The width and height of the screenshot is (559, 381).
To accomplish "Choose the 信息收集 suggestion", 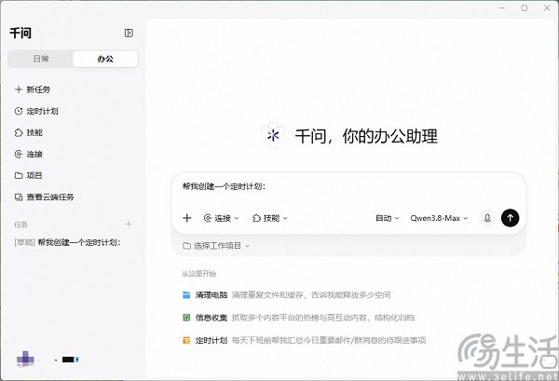I will [298, 318].
